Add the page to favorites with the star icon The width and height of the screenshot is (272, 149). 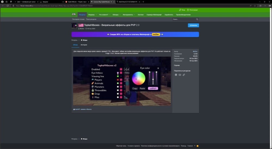255,6
